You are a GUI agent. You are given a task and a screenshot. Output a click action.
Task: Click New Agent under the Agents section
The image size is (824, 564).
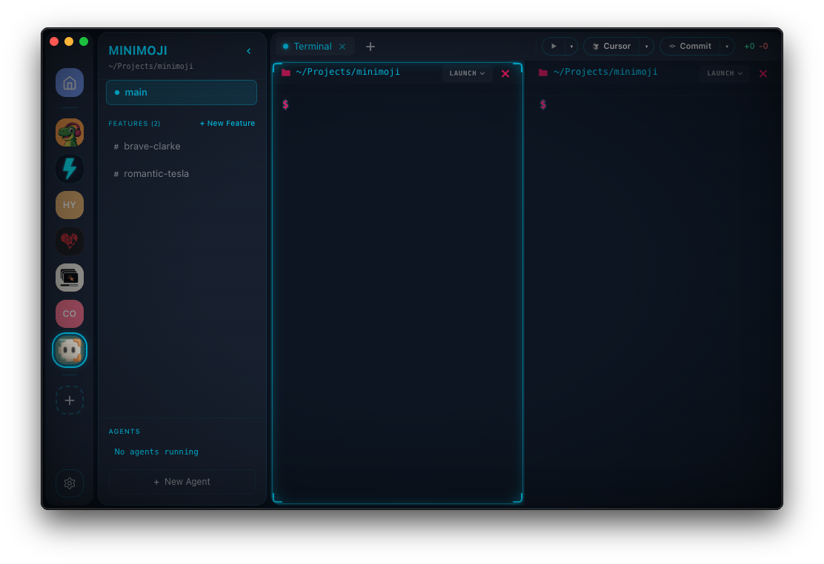tap(182, 481)
